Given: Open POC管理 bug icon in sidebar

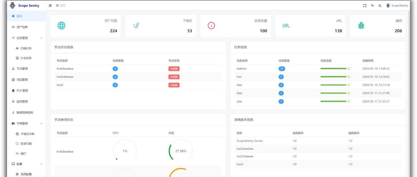Looking at the screenshot, I should point(13,91).
